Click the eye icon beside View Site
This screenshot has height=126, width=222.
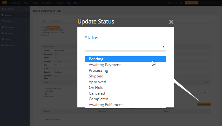[169, 3]
